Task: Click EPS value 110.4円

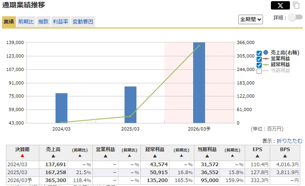Action: tap(259, 165)
